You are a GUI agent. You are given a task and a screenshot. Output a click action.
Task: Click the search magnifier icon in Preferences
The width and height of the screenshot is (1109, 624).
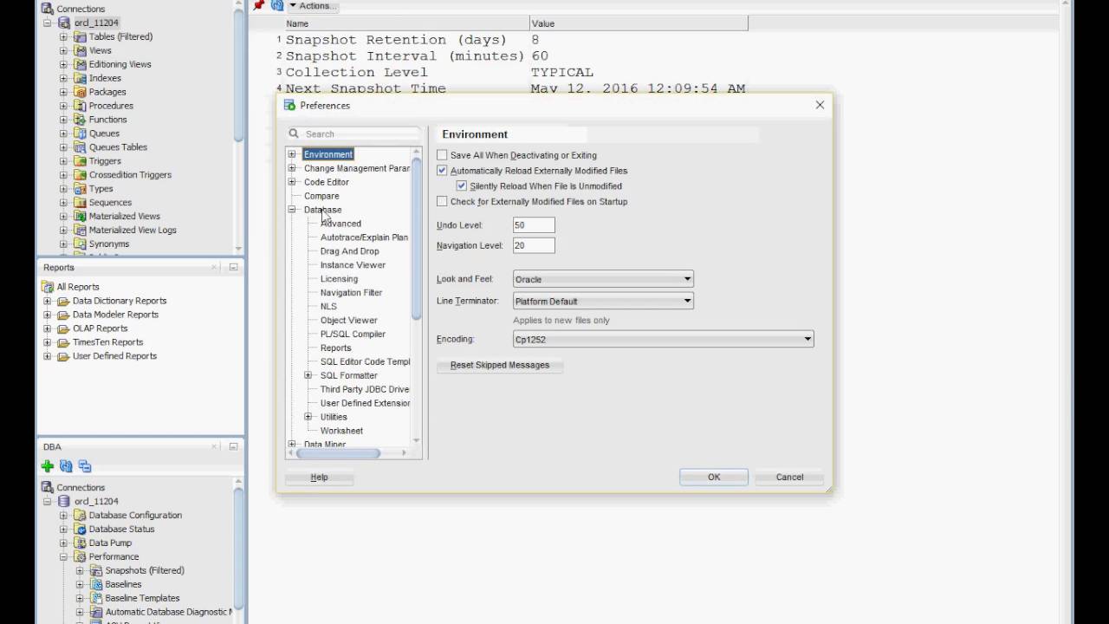click(x=295, y=134)
